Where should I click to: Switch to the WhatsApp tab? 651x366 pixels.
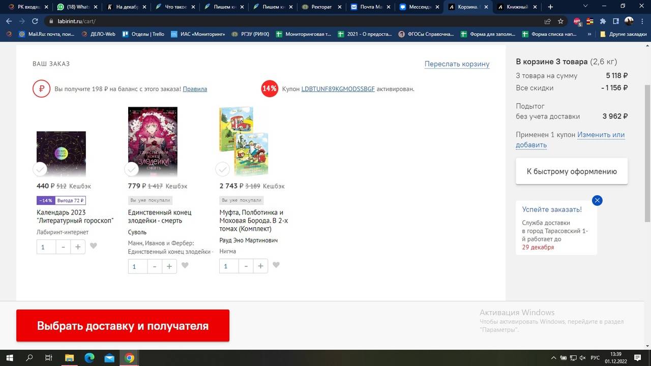[x=76, y=7]
